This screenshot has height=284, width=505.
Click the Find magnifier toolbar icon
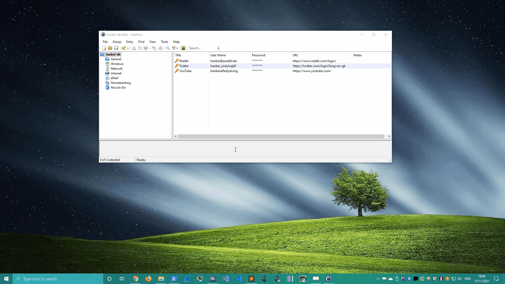168,48
